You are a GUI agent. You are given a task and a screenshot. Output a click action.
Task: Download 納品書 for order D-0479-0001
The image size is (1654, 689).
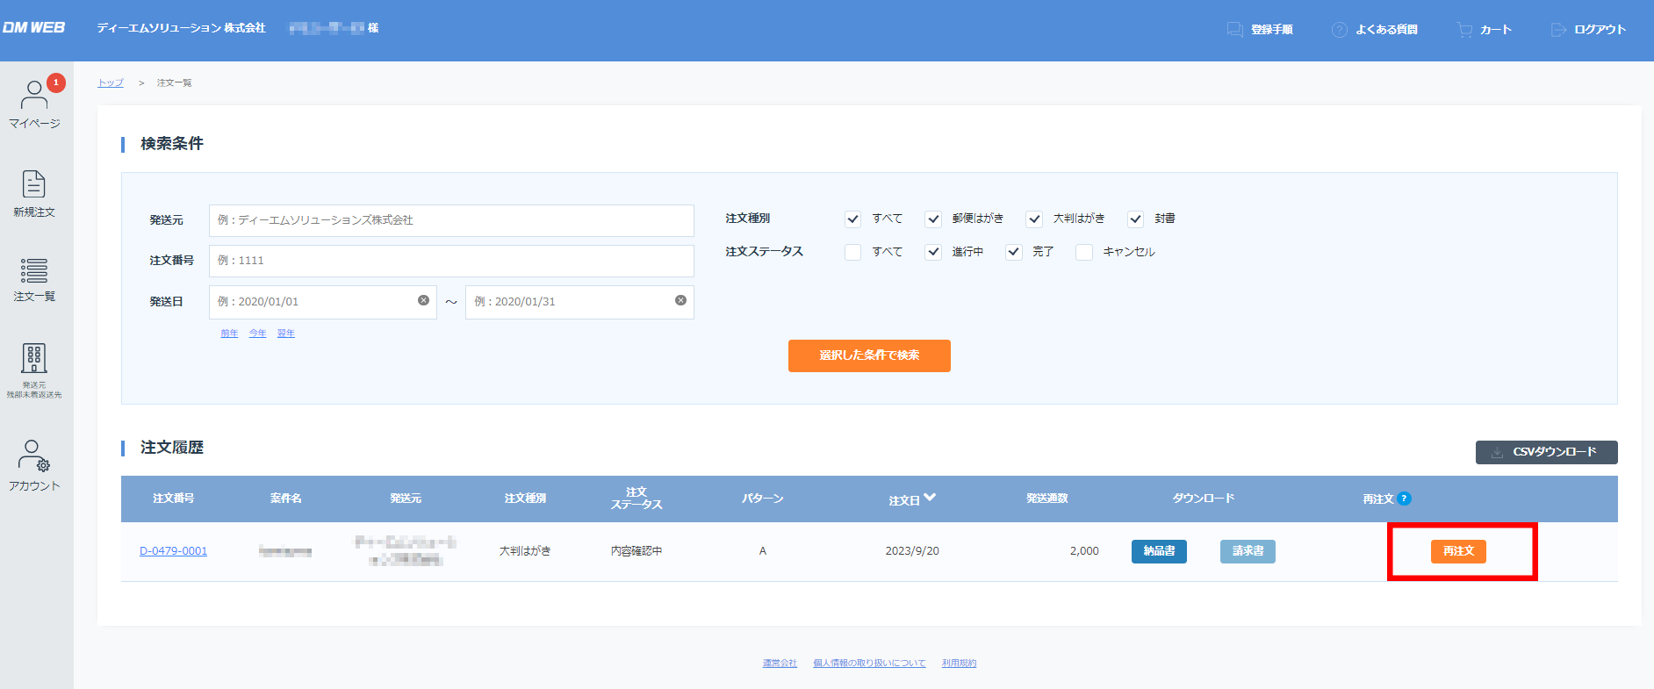(1159, 551)
